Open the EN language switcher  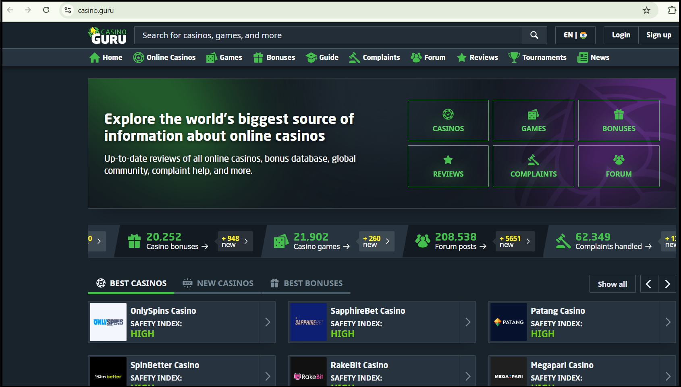575,35
